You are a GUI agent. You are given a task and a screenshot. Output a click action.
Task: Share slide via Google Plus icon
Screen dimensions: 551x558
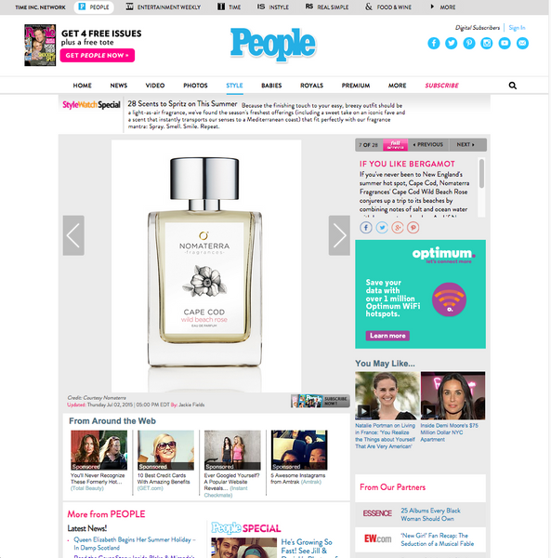(398, 228)
